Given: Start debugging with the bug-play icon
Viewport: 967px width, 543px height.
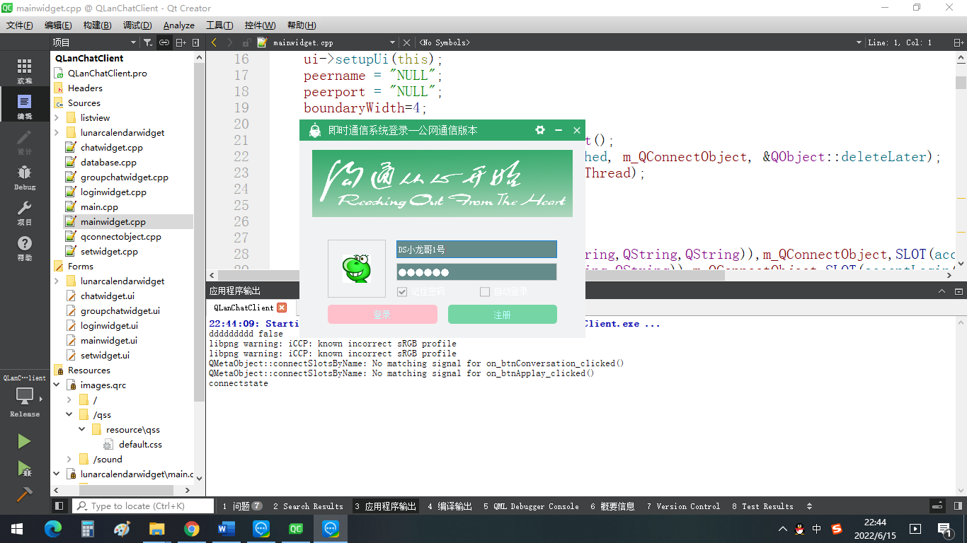Looking at the screenshot, I should [24, 468].
